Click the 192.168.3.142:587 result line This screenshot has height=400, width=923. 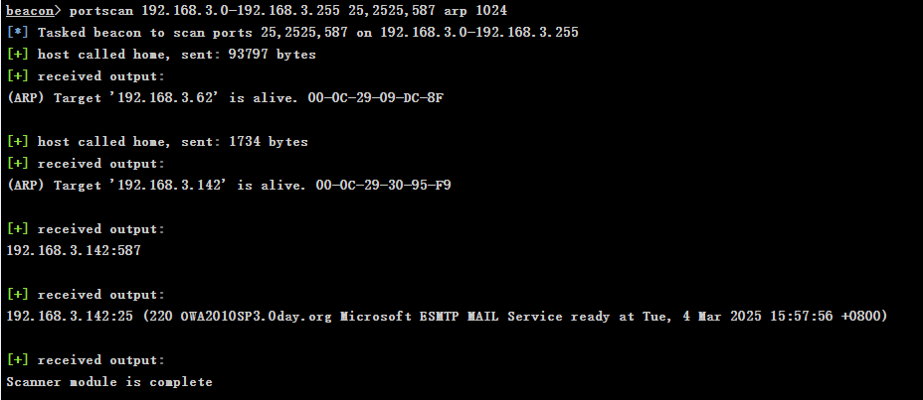pyautogui.click(x=74, y=251)
